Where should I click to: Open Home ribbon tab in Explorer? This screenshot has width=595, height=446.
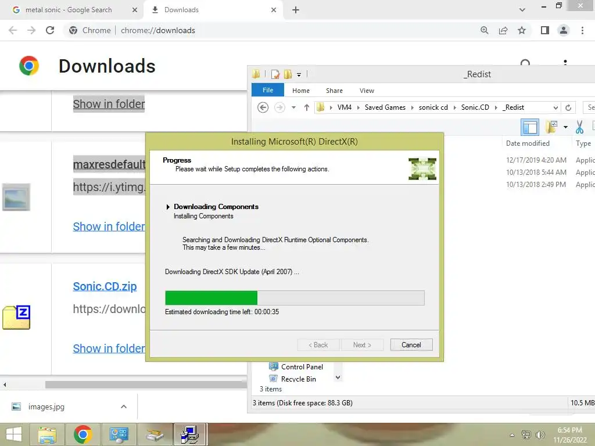point(301,91)
